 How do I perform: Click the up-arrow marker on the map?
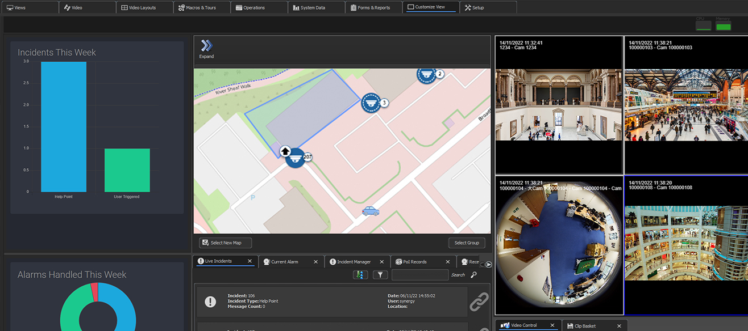pos(285,151)
